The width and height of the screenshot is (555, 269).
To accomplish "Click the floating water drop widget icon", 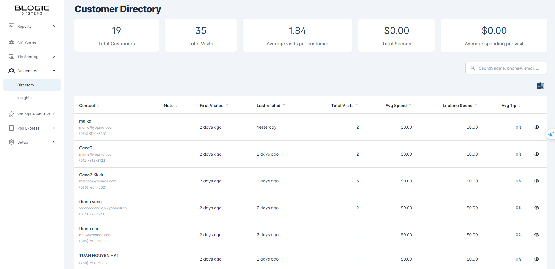I will tap(551, 134).
